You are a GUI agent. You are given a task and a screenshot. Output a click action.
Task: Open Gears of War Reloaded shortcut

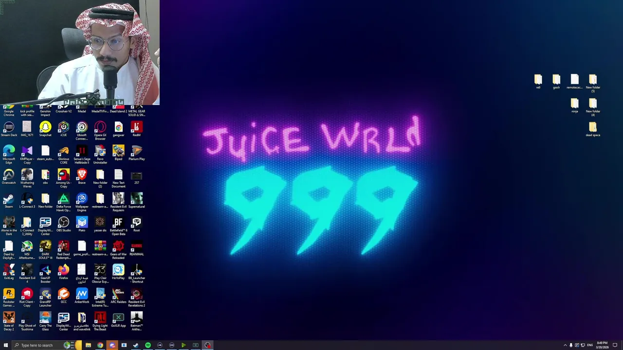click(x=118, y=250)
